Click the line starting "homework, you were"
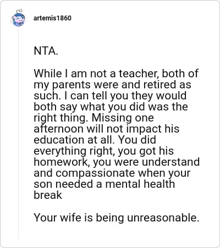 pyautogui.click(x=117, y=162)
